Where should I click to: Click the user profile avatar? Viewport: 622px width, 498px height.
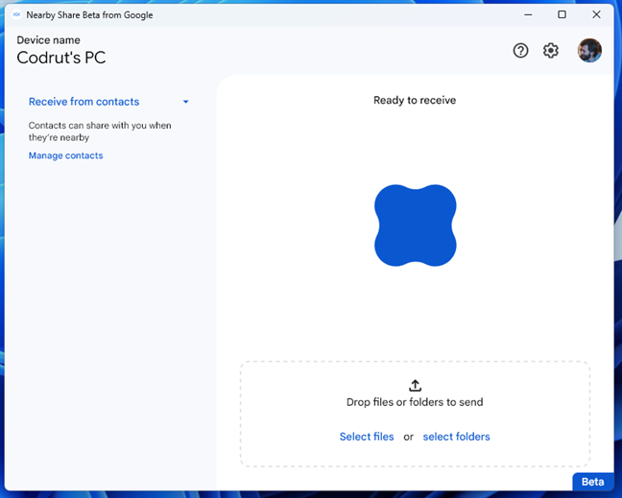(589, 51)
